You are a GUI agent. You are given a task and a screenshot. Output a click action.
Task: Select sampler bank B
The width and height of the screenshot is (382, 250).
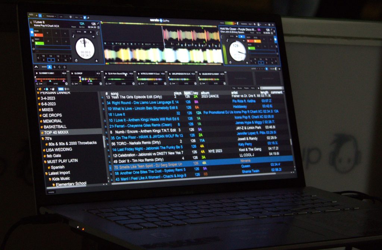[54, 67]
